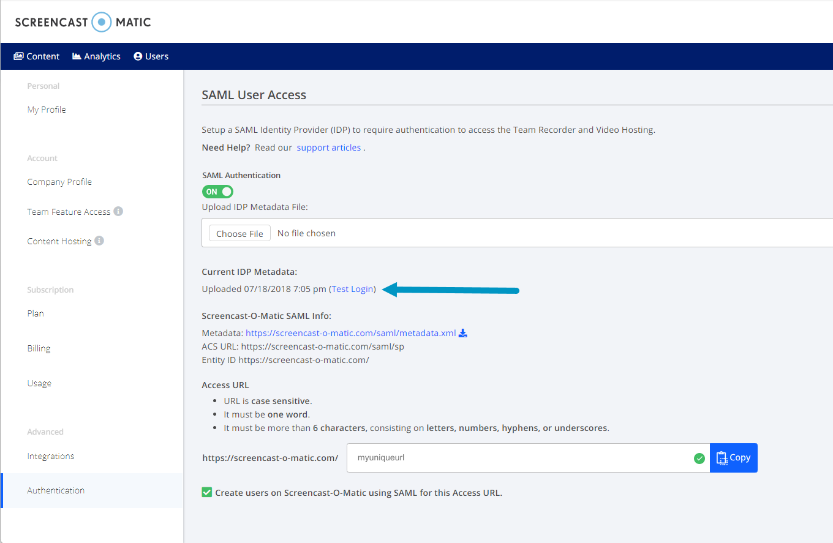This screenshot has width=833, height=543.
Task: Click the Content icon in the navigation bar
Action: pos(18,56)
